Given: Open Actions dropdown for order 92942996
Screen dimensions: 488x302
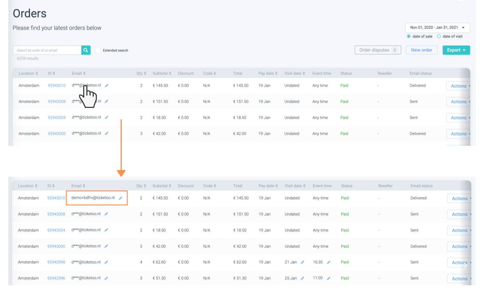Looking at the screenshot, I should [x=459, y=278].
